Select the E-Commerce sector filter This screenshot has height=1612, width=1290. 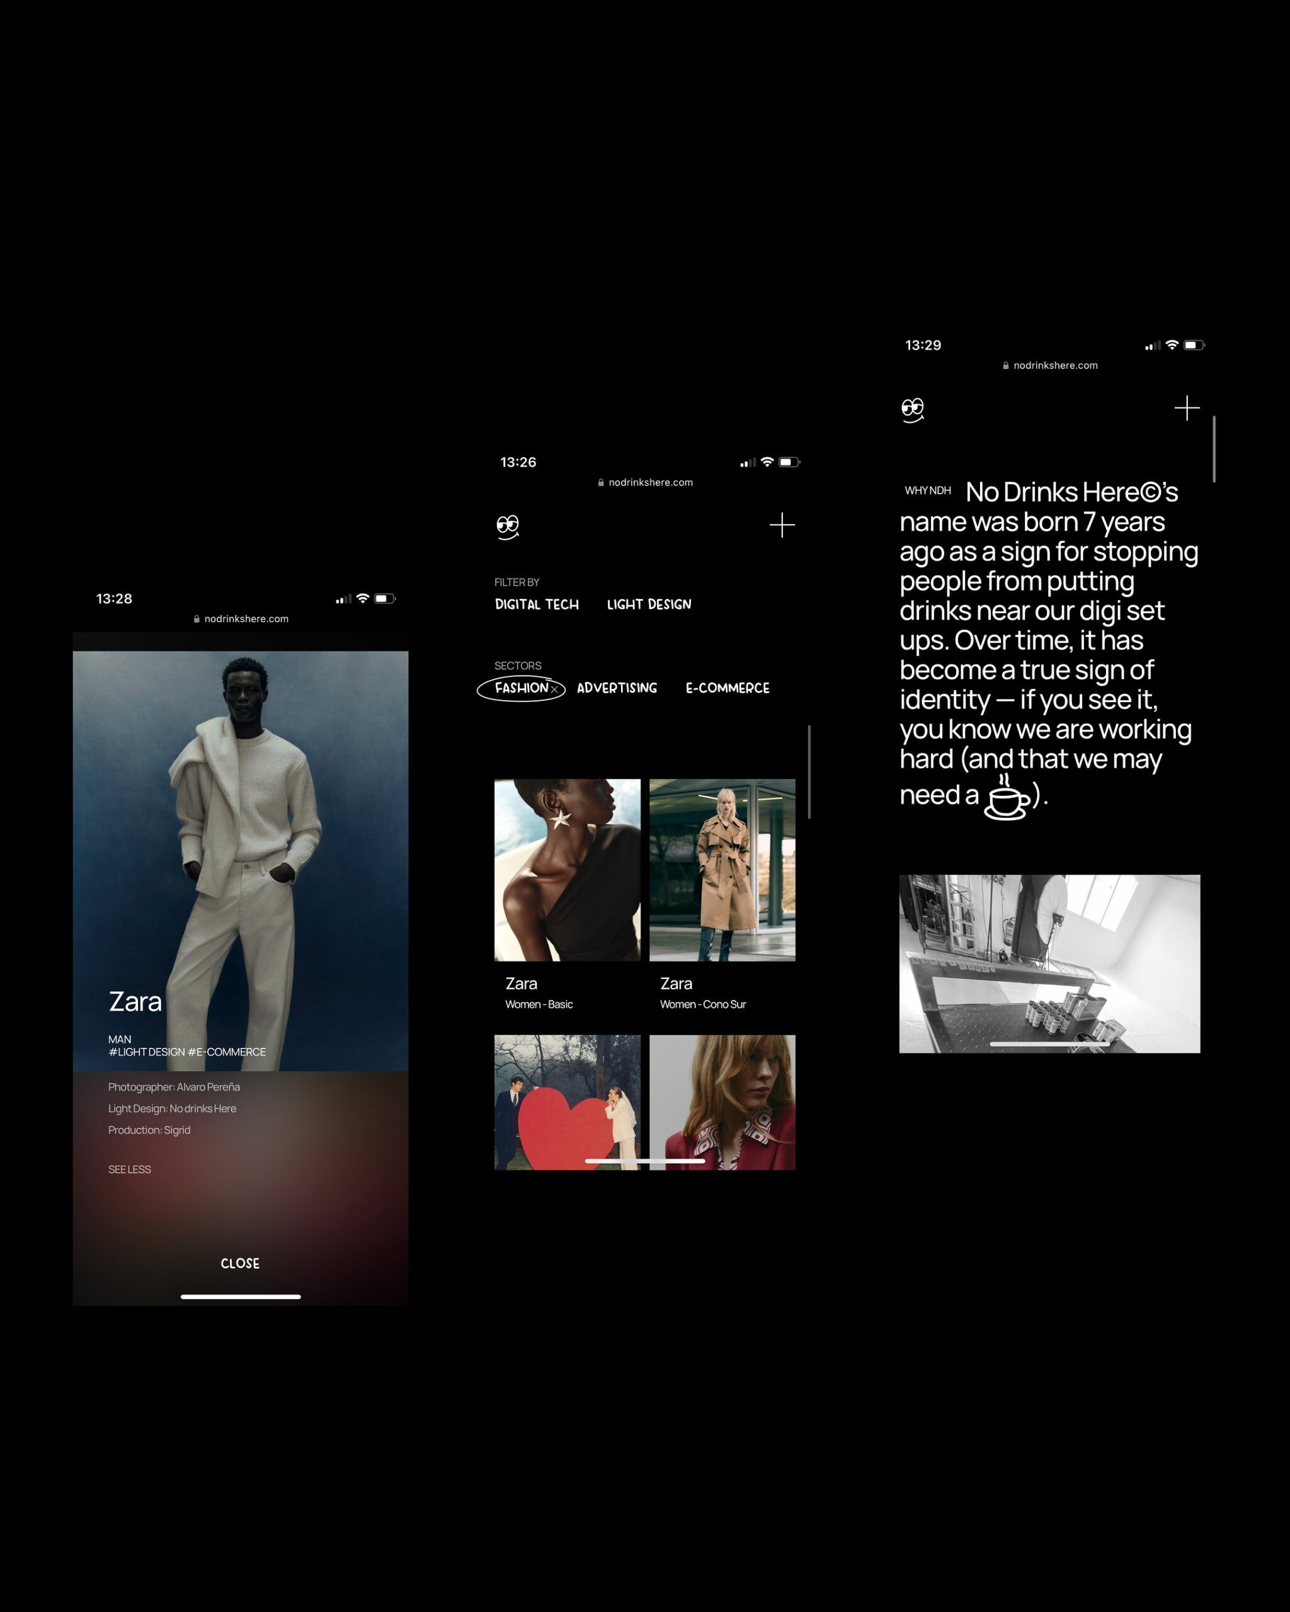727,688
